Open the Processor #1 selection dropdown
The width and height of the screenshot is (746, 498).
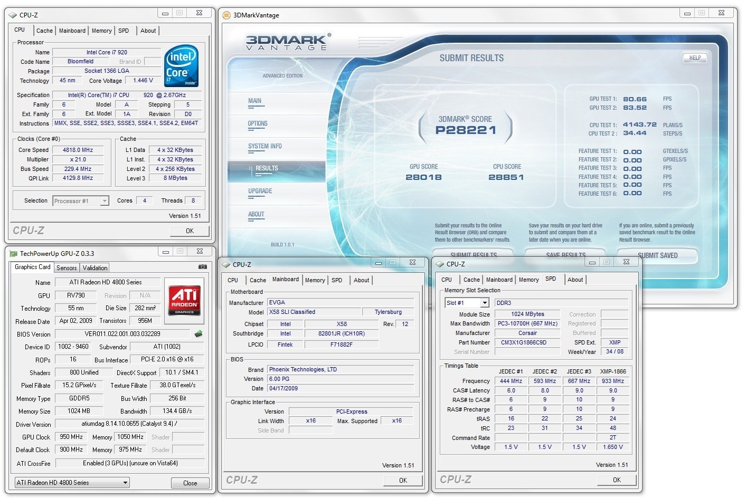81,201
